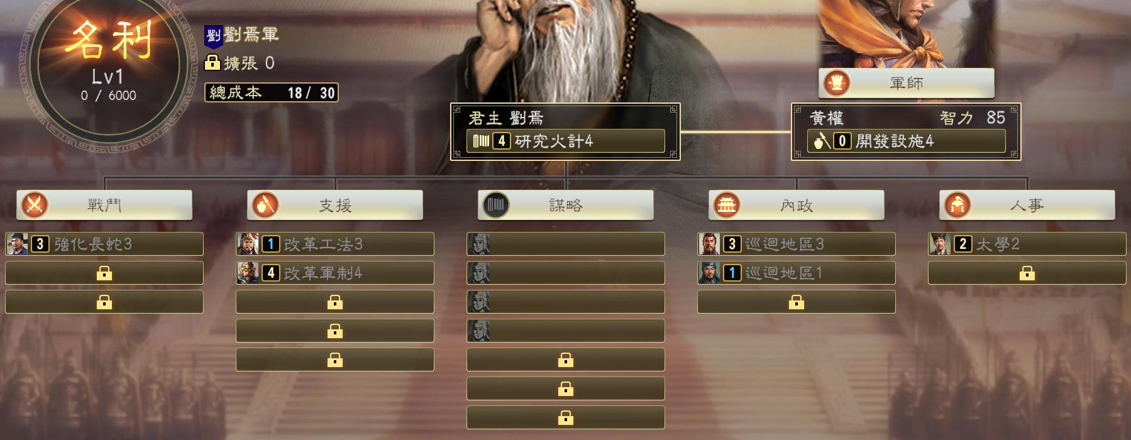Click the locked slot below 太學2
1131x440 pixels.
point(1027,273)
